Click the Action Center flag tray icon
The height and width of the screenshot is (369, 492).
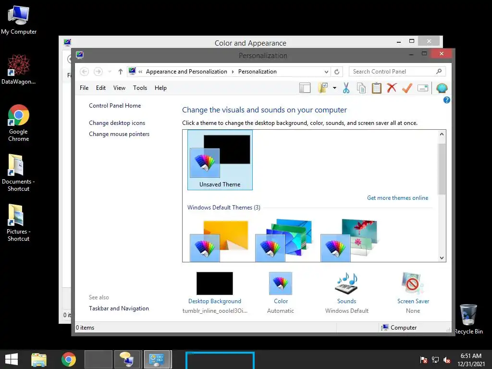click(x=424, y=360)
